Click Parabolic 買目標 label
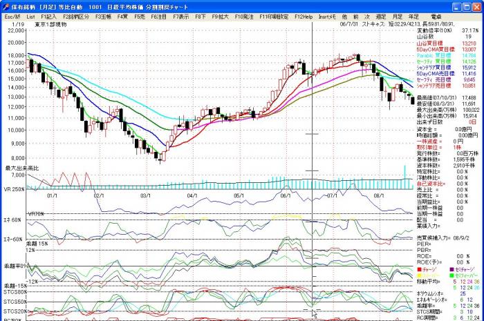The width and height of the screenshot is (484, 321). [x=434, y=55]
